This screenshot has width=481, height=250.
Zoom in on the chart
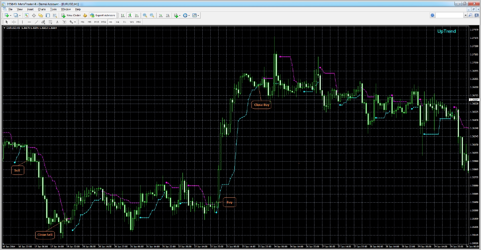tap(145, 15)
